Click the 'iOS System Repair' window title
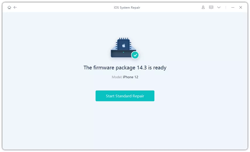The height and width of the screenshot is (152, 250). click(127, 8)
